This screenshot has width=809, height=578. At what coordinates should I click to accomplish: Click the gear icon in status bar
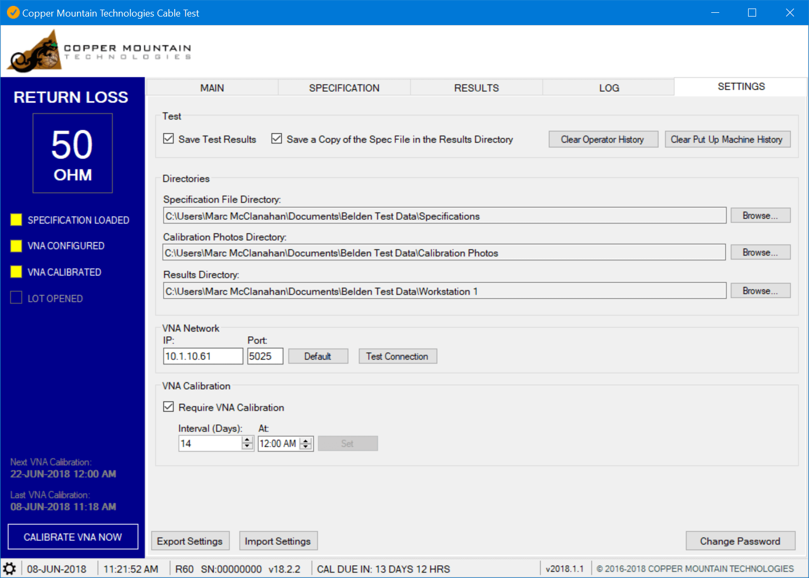(10, 568)
